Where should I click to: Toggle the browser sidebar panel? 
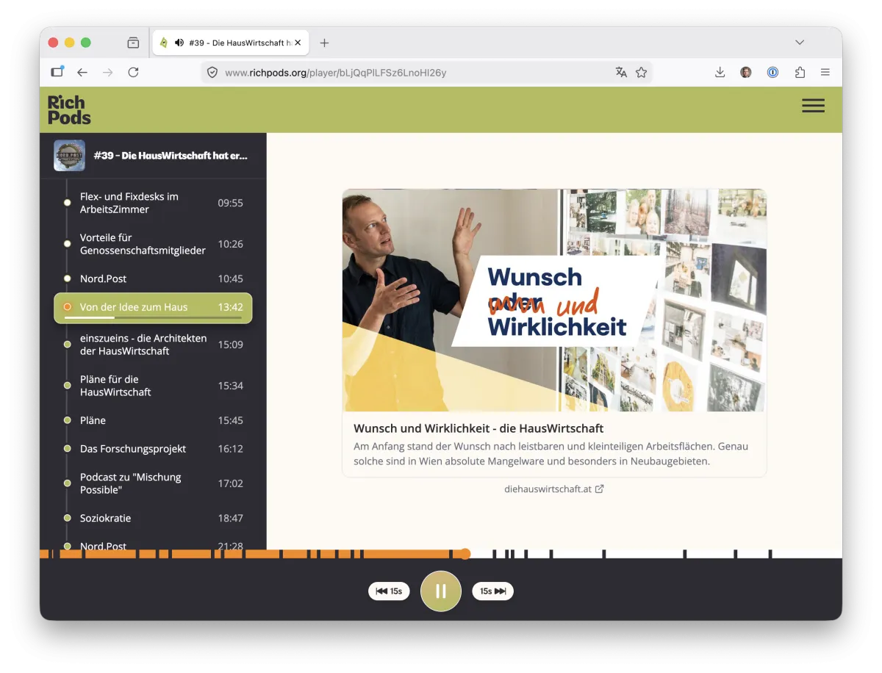(x=57, y=72)
